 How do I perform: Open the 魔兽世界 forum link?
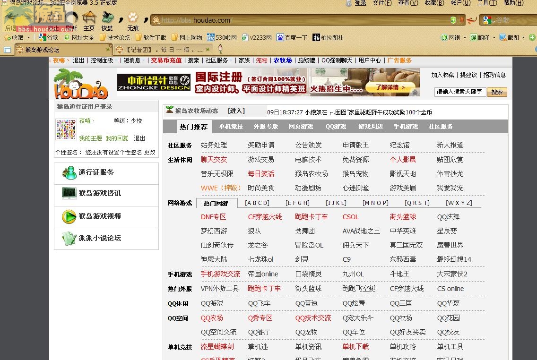(x=450, y=245)
